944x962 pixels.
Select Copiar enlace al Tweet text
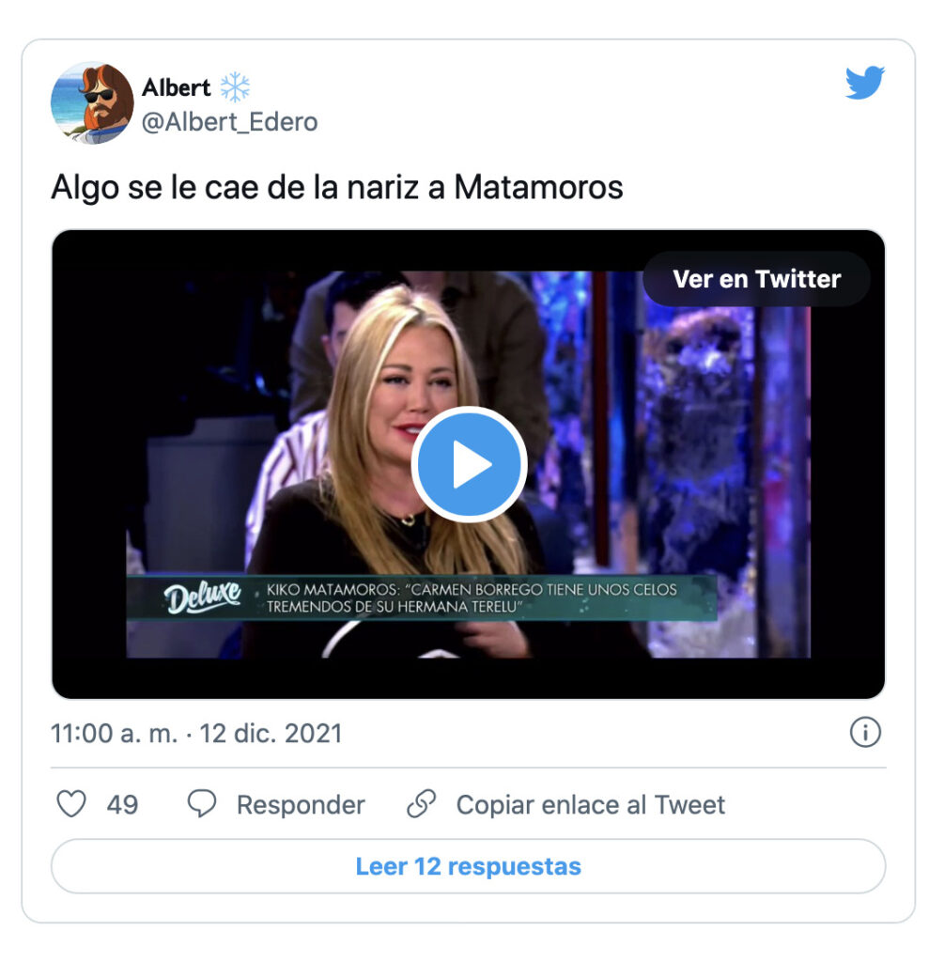tap(591, 804)
